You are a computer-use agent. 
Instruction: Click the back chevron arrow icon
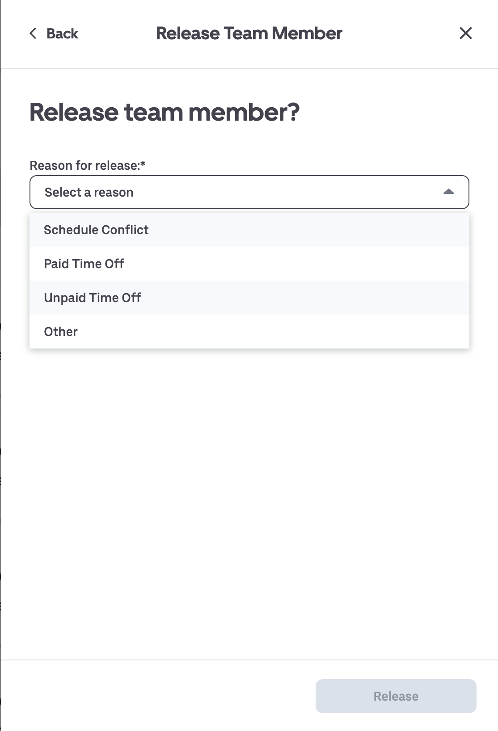33,34
